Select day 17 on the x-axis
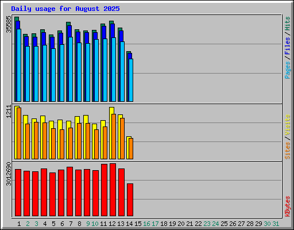Image resolution: width=294 pixels, height=230 pixels. [x=155, y=224]
